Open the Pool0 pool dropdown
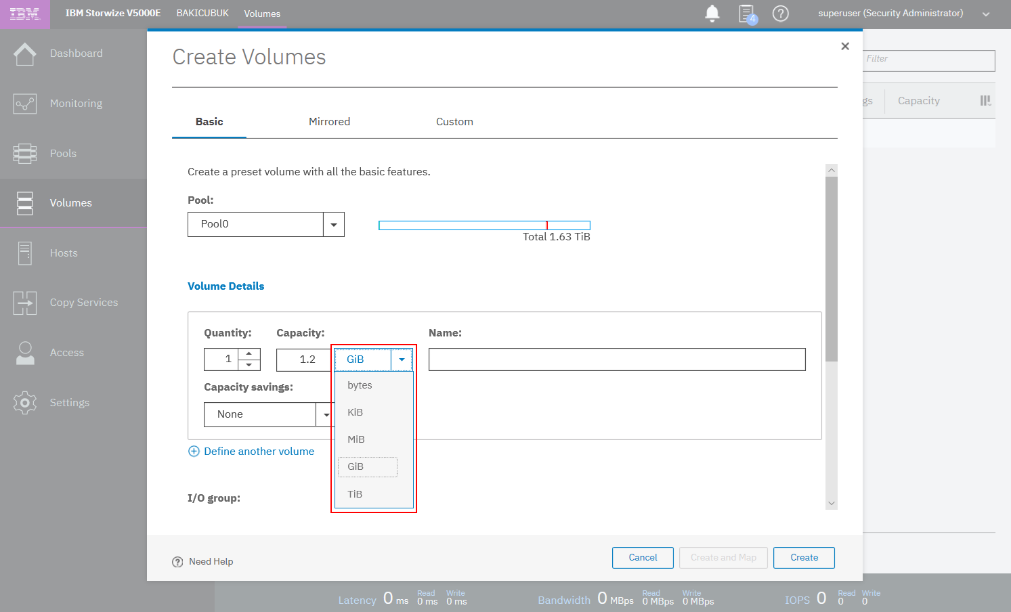Viewport: 1011px width, 612px height. click(x=266, y=224)
